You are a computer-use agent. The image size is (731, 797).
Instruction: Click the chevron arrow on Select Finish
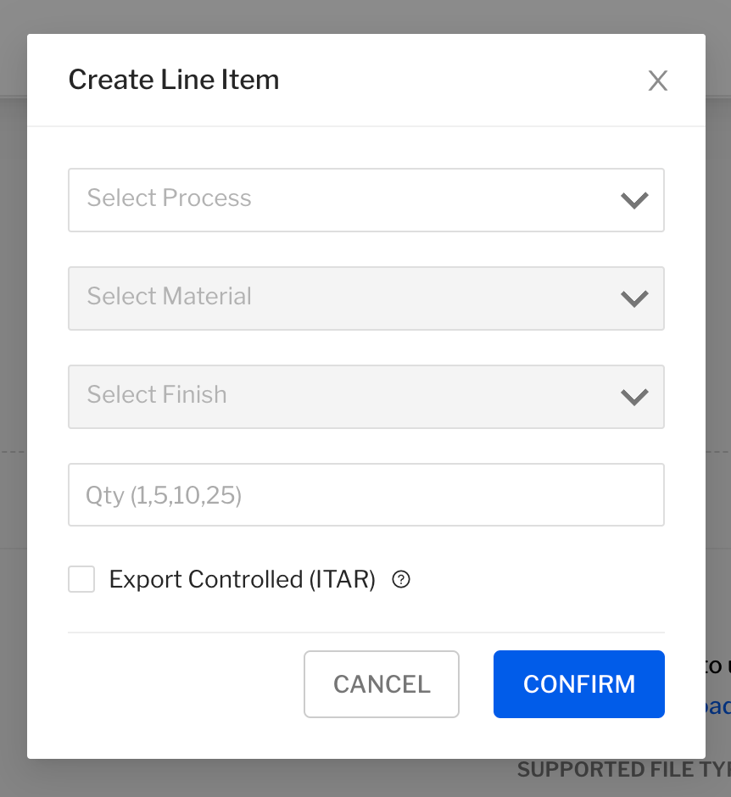click(x=634, y=397)
